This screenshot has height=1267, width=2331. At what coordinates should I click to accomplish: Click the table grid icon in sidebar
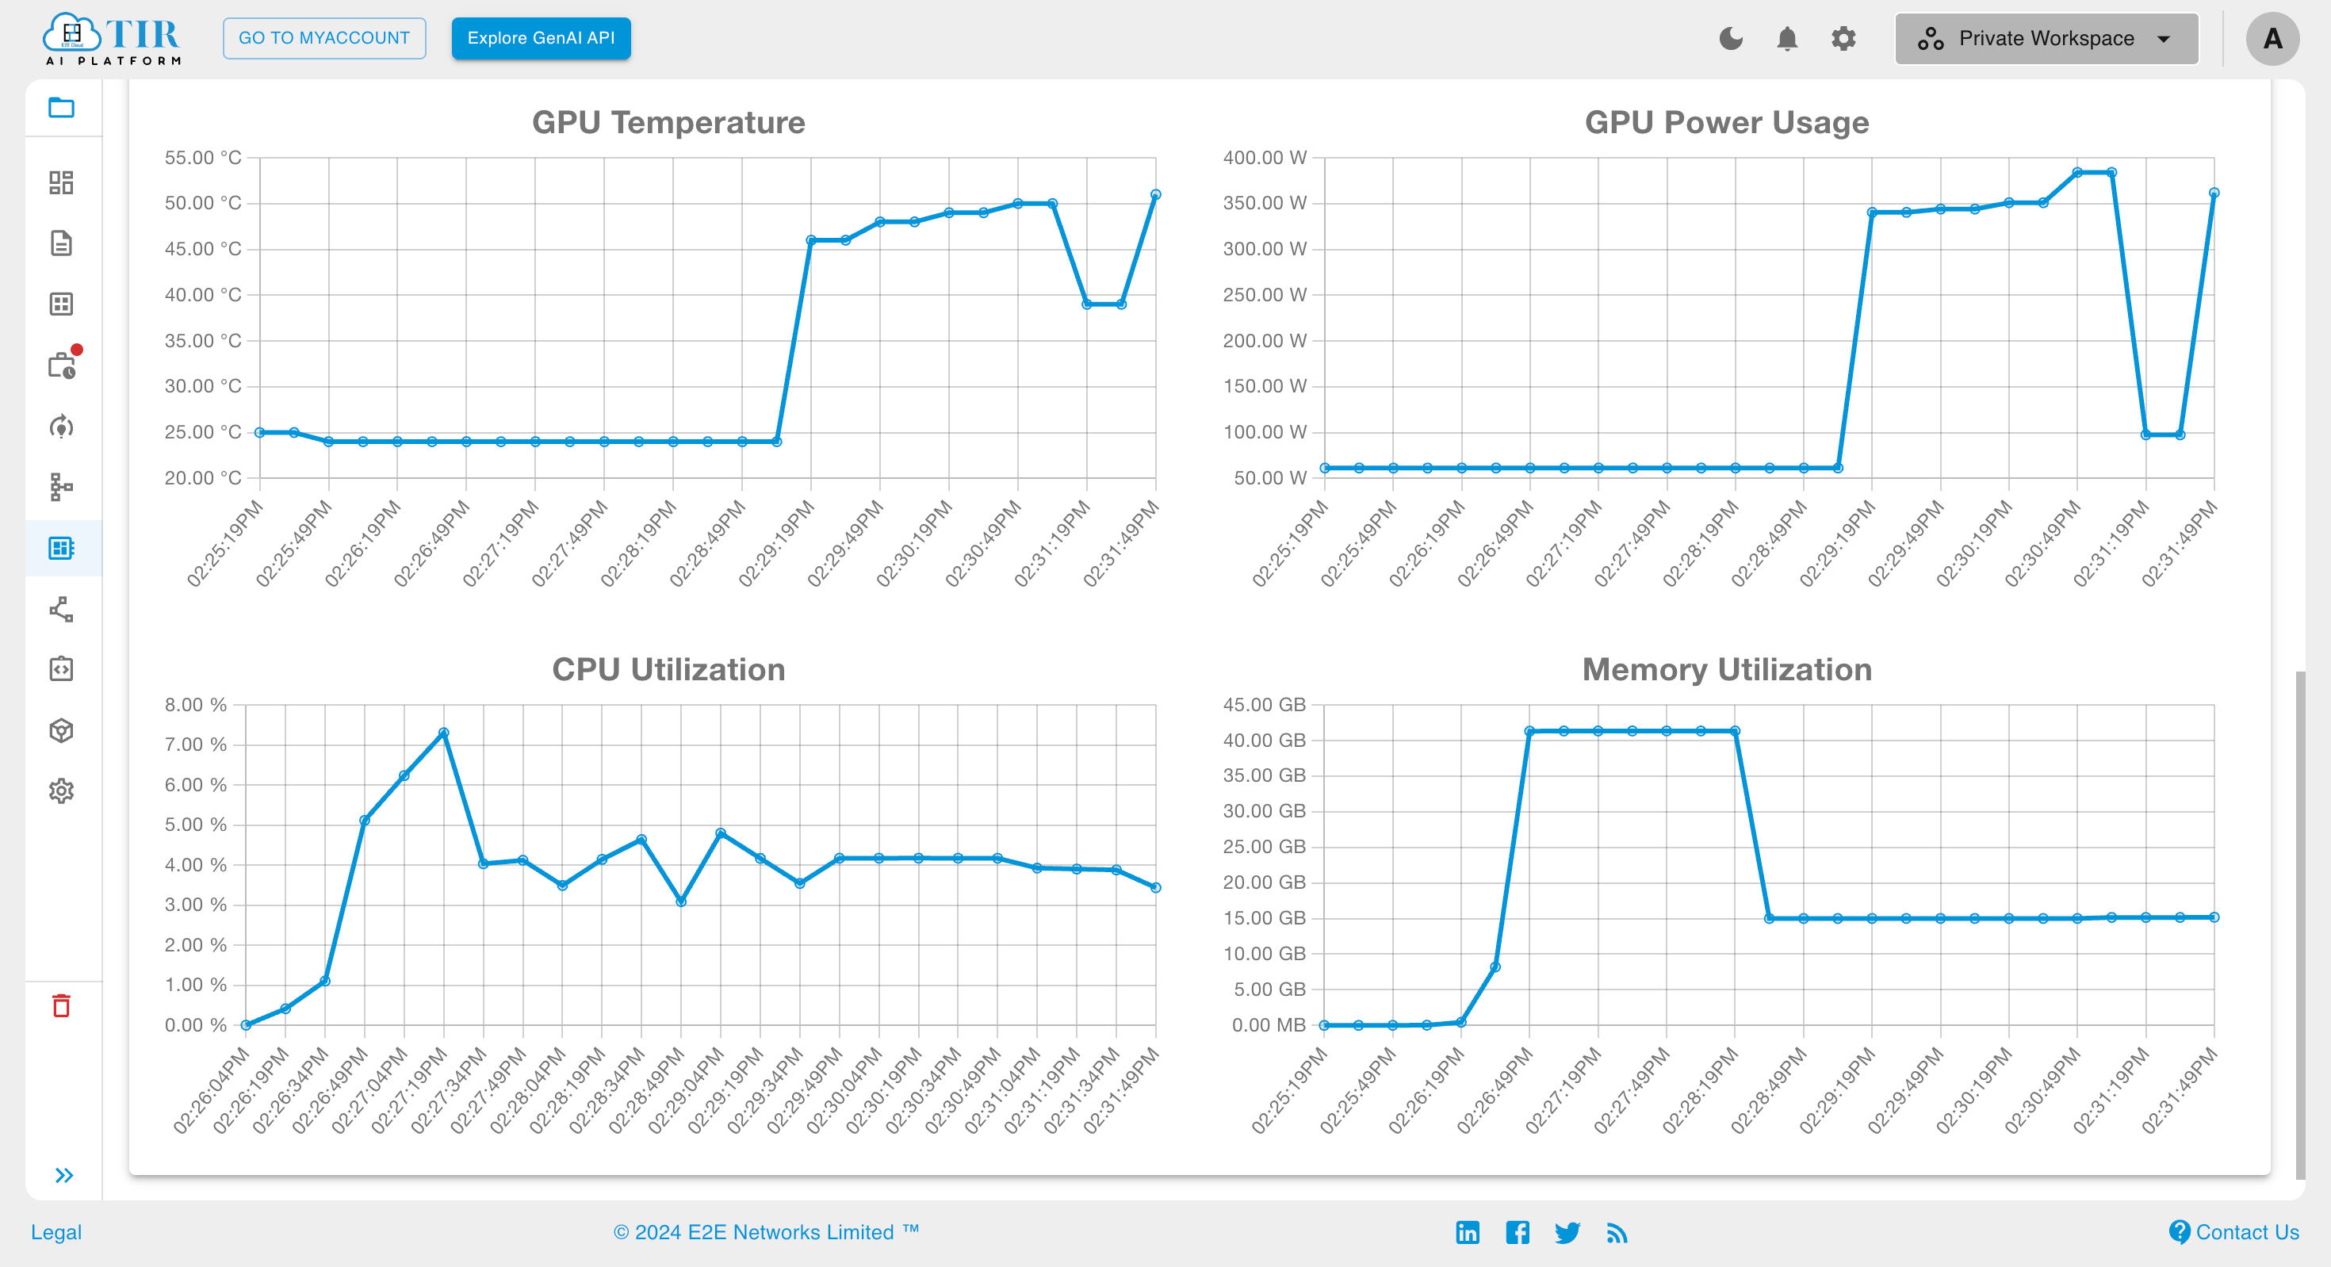(x=62, y=304)
